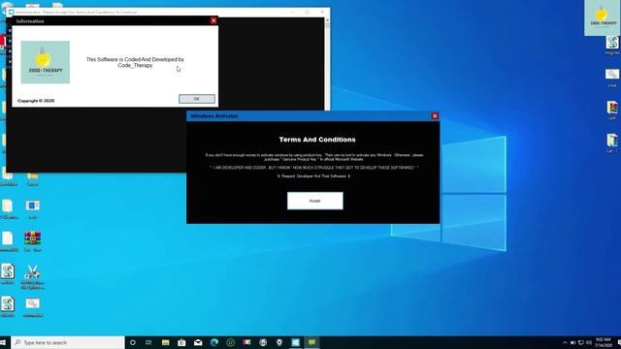Viewport: 621px width, 349px height.
Task: Click the console window's vertical scrollbar
Action: (327, 63)
